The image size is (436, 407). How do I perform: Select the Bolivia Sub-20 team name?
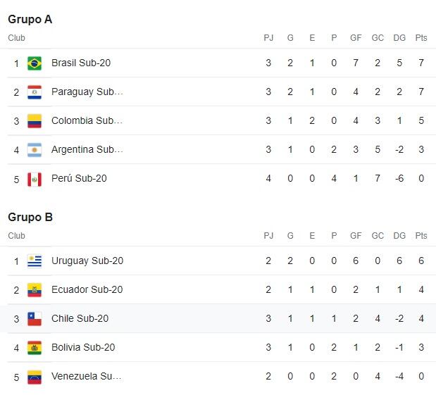tap(83, 348)
